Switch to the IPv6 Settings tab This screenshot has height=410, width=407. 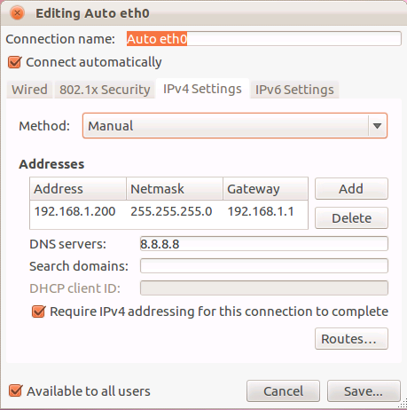[294, 90]
